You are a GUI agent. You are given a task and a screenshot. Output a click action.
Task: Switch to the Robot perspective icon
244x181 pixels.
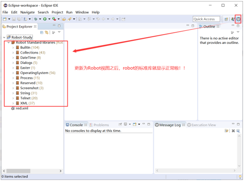tap(238, 19)
